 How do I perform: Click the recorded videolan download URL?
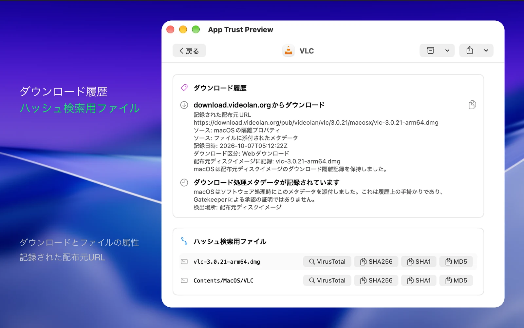[316, 123]
